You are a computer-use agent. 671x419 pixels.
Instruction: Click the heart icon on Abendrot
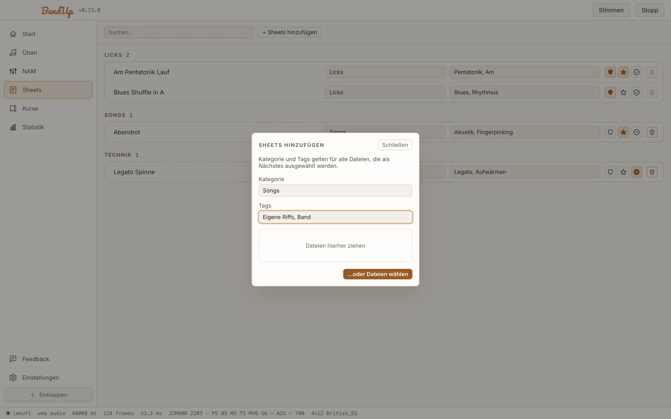tap(610, 132)
